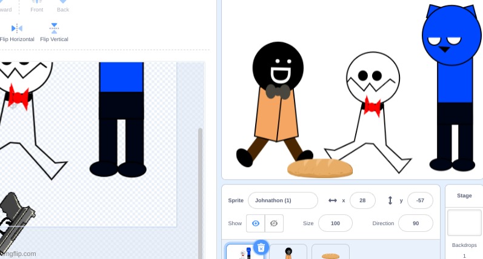Click the Flip Horizontal tool

[16, 32]
